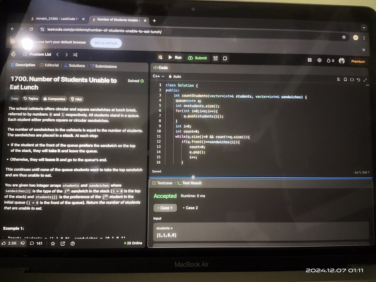This screenshot has height=282, width=376.
Task: Click Set as default browser button
Action: (106, 43)
